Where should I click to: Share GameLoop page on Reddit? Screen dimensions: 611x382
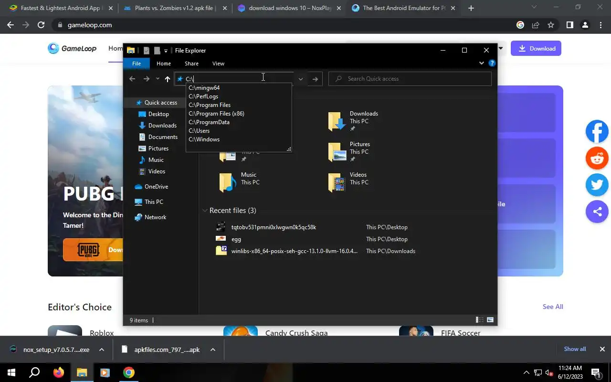(x=597, y=159)
